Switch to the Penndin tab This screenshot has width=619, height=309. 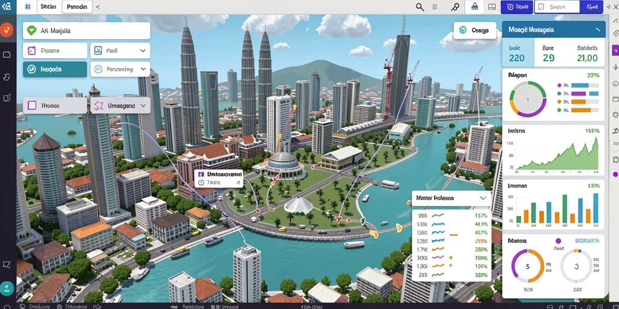coord(77,7)
